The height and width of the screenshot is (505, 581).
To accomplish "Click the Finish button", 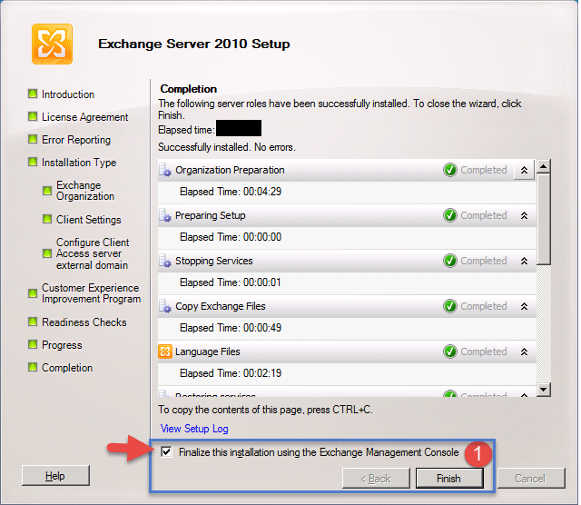I will point(449,479).
